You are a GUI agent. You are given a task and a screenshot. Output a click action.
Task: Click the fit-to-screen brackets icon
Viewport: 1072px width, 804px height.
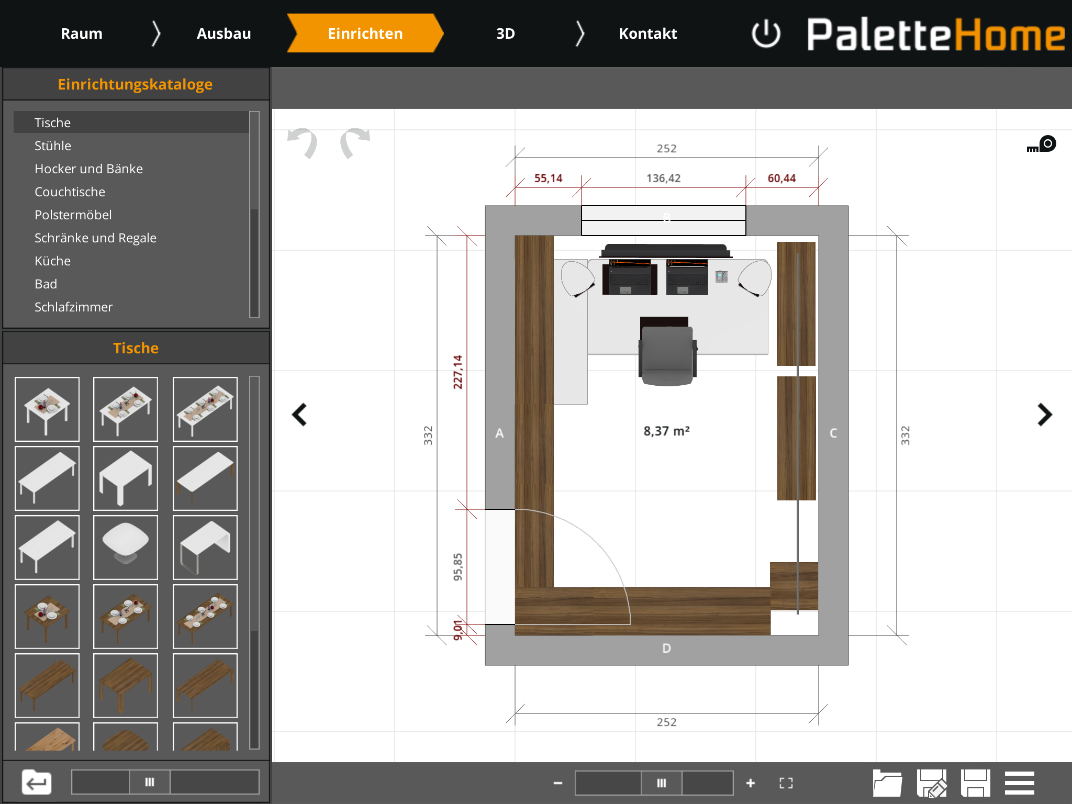coord(786,783)
